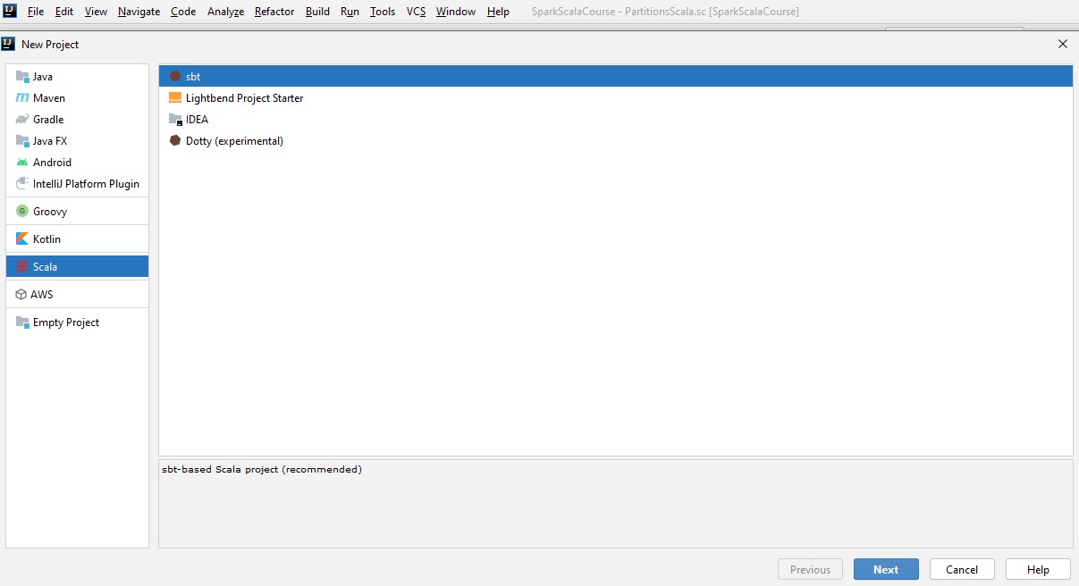Screen dimensions: 1079x586
Task: Click the Next button
Action: coord(886,570)
